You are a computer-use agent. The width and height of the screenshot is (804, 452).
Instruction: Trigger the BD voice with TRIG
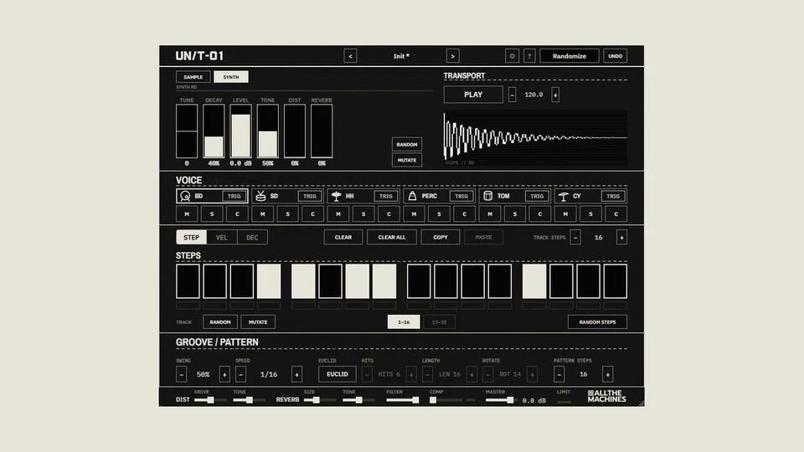click(x=234, y=196)
